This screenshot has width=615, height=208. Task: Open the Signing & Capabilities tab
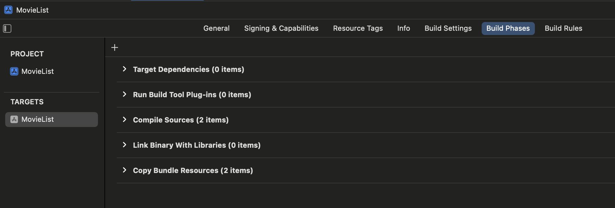[281, 29]
